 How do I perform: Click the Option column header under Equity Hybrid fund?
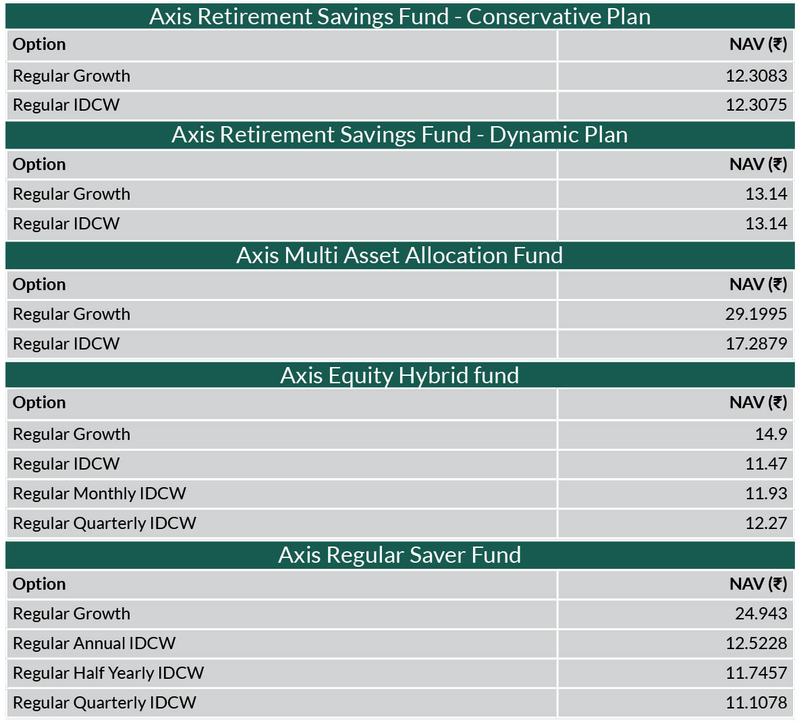39,403
